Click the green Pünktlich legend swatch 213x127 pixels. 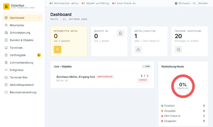point(162,106)
